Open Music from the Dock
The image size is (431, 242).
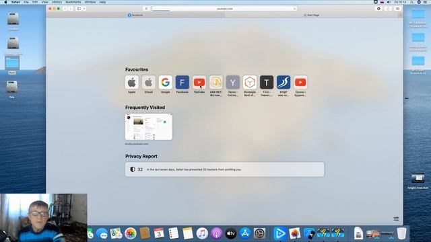(x=202, y=233)
